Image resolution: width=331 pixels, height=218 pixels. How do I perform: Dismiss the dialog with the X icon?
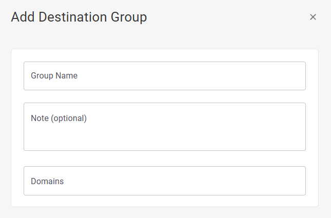pyautogui.click(x=313, y=17)
